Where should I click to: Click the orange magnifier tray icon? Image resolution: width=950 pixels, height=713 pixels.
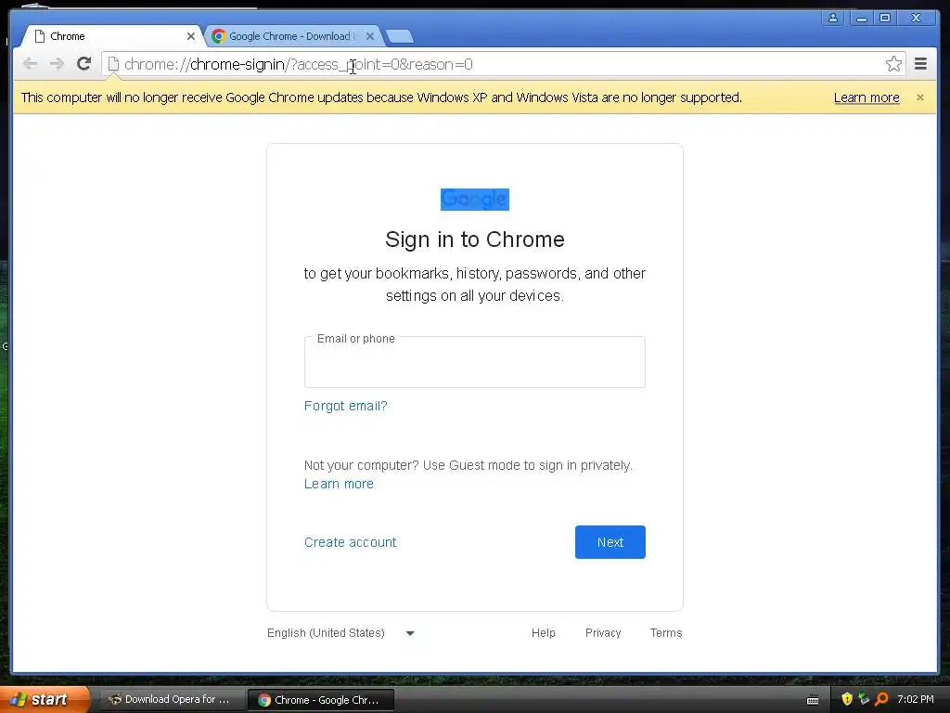(x=881, y=699)
